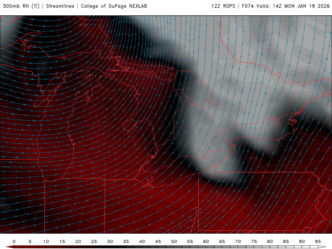Screen dimensions: 332x249
Task: Click the "500mb RH (%)" title text
Action: (21, 6)
